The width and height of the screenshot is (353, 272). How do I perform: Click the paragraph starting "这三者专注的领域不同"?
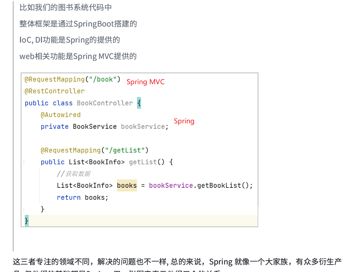click(177, 264)
